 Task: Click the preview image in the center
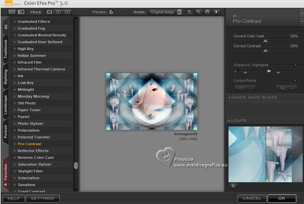coord(152,101)
